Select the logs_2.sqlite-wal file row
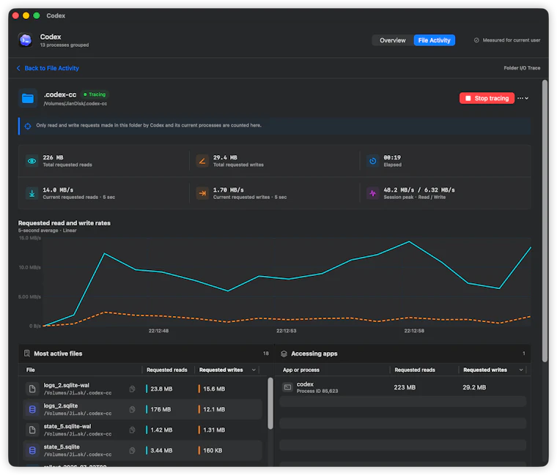The height and width of the screenshot is (475, 557). tap(142, 389)
